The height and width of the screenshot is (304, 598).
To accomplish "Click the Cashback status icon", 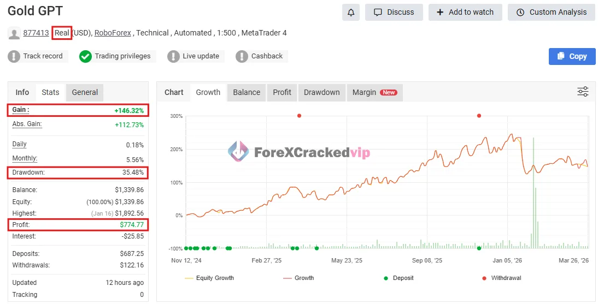I will point(242,56).
